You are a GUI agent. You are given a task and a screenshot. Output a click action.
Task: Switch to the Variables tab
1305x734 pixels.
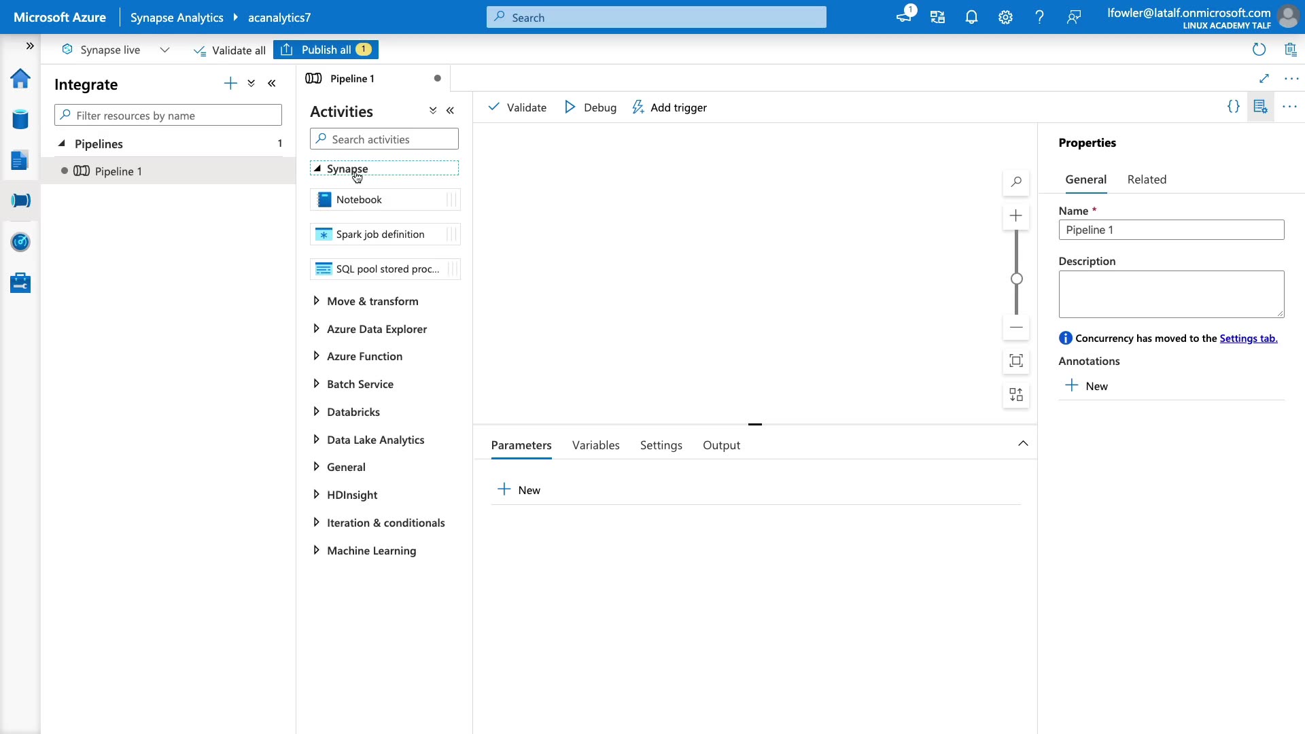pyautogui.click(x=595, y=445)
